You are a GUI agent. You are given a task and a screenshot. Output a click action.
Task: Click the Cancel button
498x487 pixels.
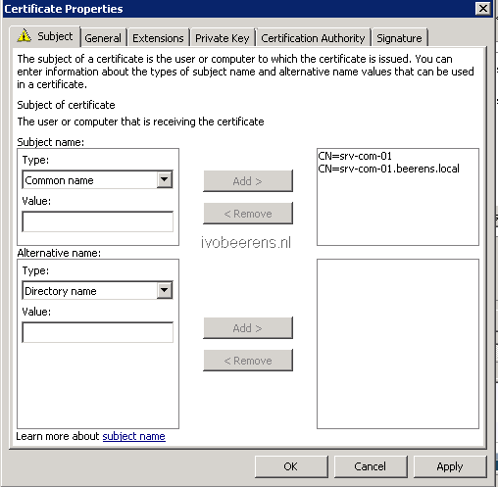pyautogui.click(x=371, y=466)
